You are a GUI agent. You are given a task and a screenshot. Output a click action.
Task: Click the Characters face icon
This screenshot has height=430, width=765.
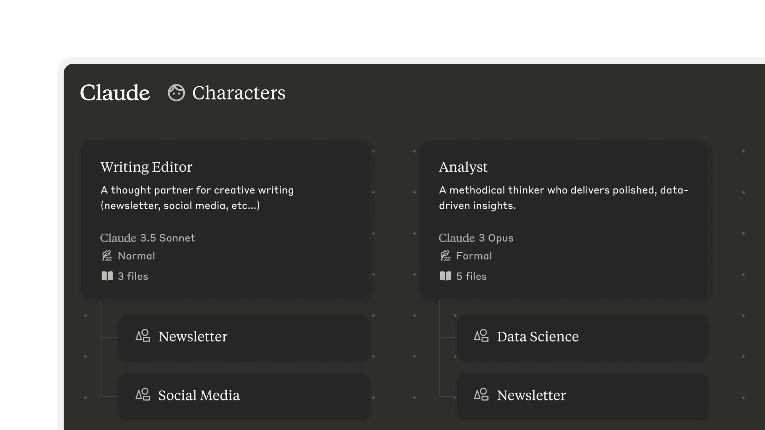click(176, 93)
